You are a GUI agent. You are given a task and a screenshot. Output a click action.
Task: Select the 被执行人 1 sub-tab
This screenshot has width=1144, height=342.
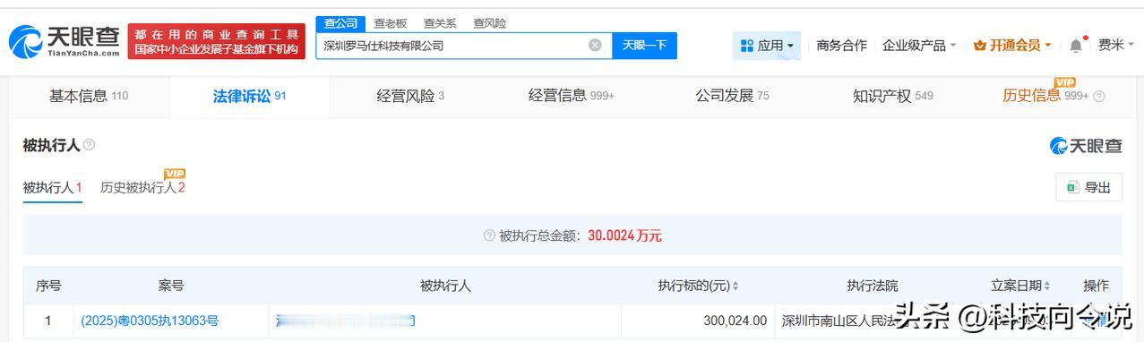click(53, 188)
